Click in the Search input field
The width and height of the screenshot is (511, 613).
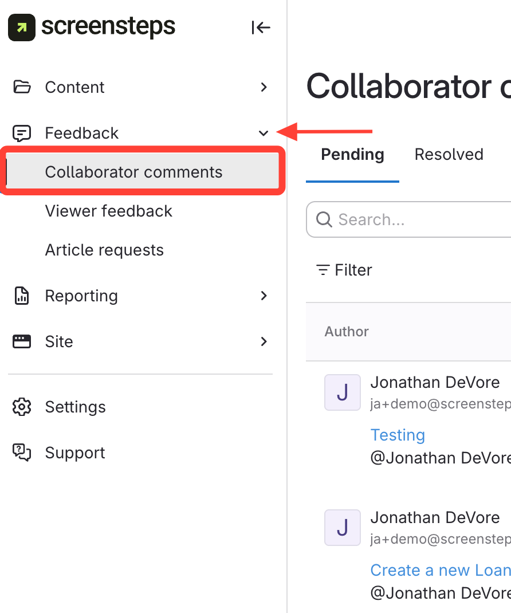418,219
